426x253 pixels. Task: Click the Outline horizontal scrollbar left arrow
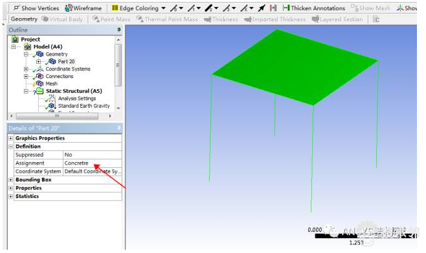pyautogui.click(x=11, y=116)
